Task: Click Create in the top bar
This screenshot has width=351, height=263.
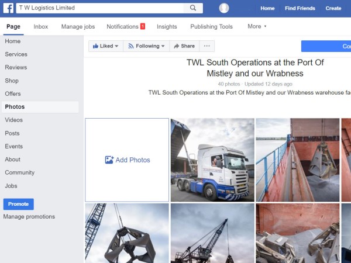Action: pos(333,8)
